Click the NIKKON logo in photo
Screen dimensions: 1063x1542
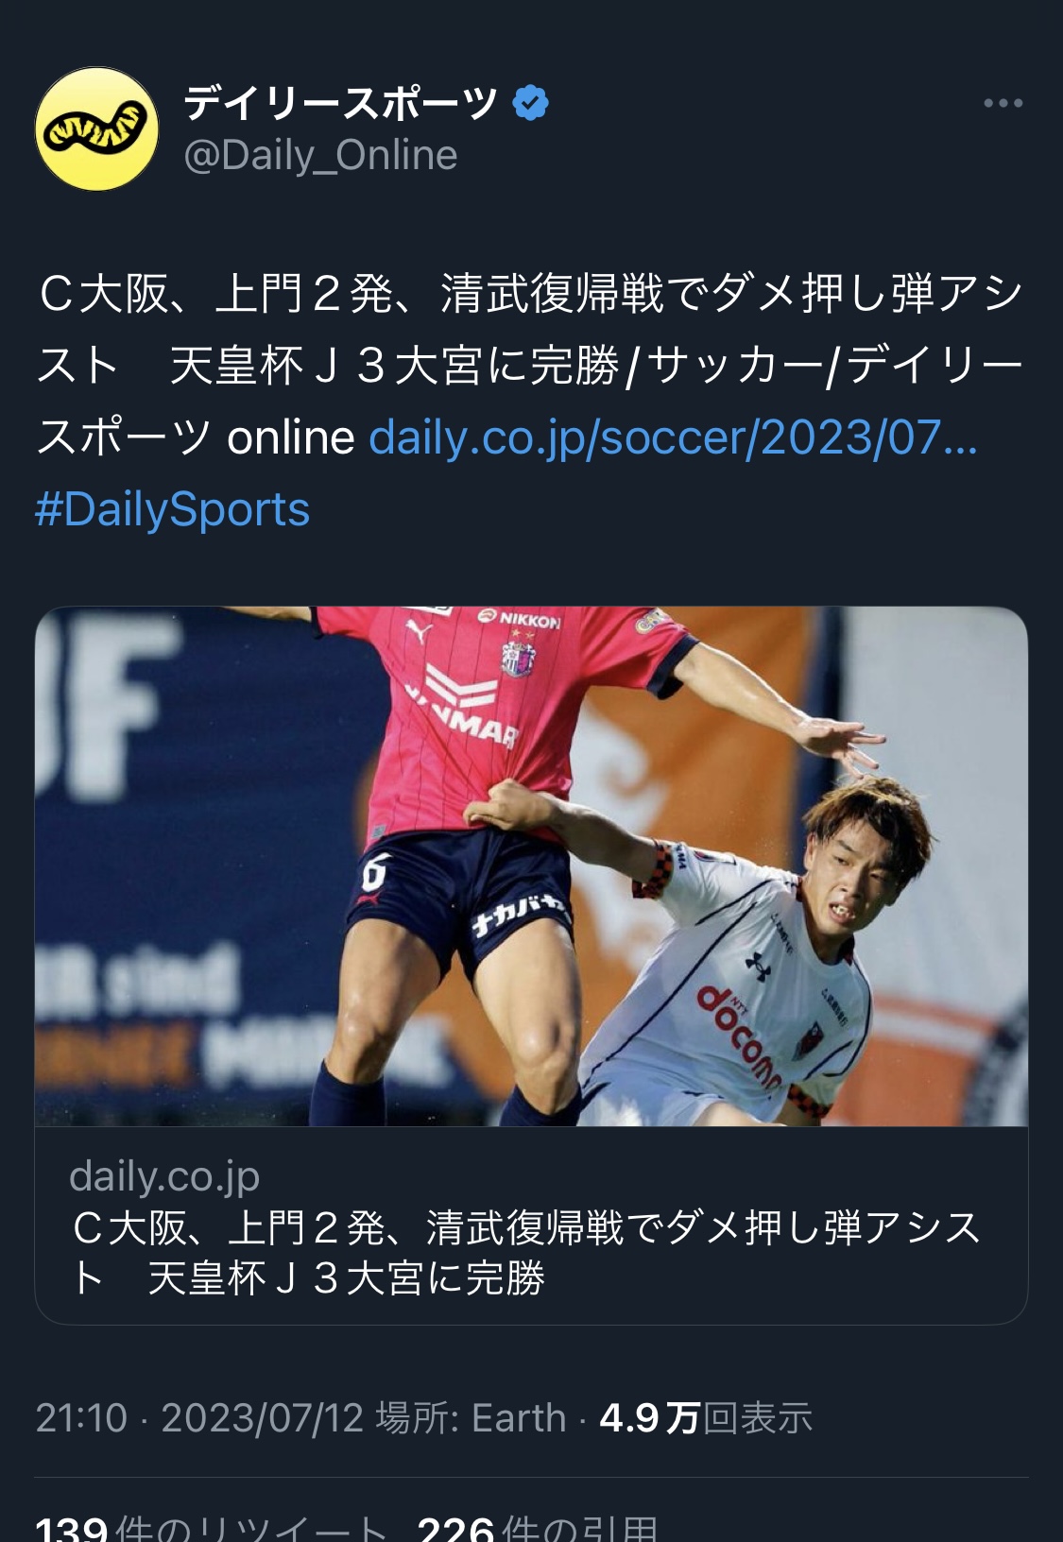[x=520, y=619]
